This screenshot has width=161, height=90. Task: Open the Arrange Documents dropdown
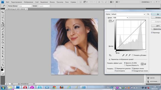tap(112, 2)
